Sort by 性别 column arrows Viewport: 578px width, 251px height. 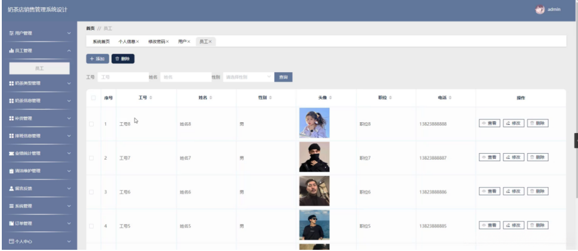[x=270, y=98]
